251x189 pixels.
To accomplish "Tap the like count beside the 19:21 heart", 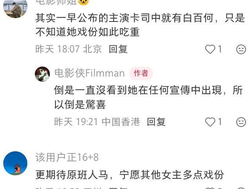I will 220,122.
